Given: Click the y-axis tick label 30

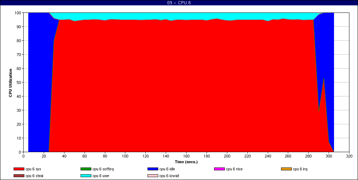Looking at the screenshot, I should pyautogui.click(x=19, y=110).
